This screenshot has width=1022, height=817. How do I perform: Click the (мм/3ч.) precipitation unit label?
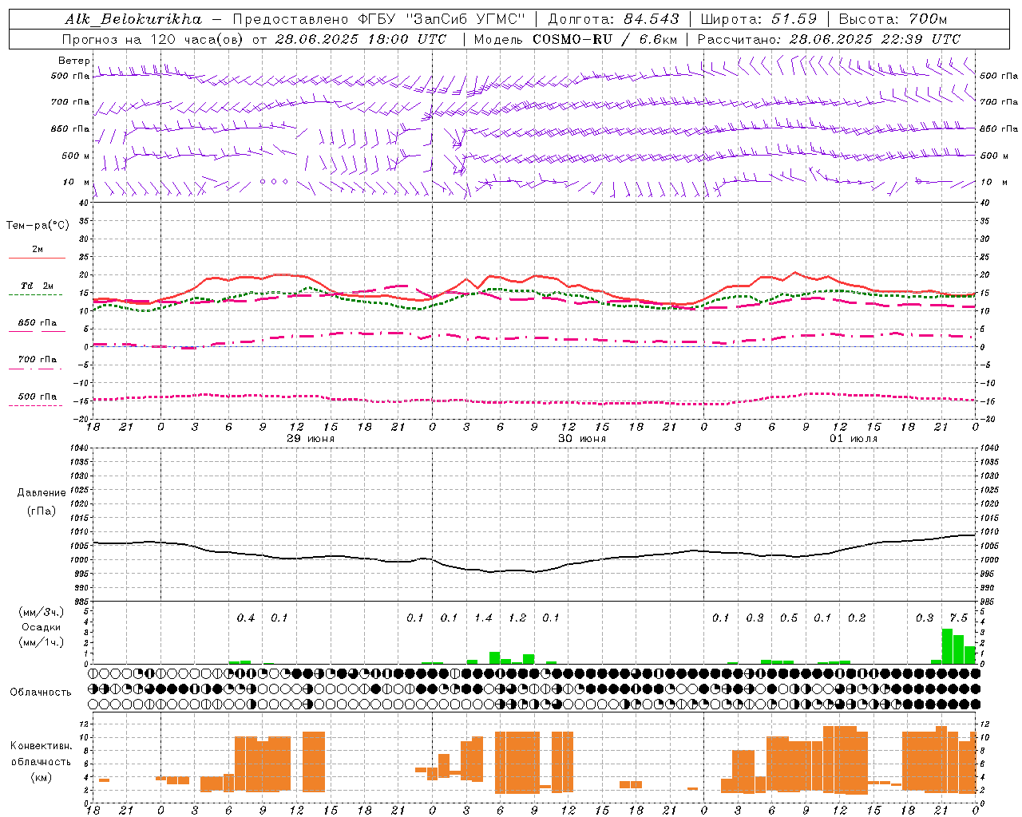(x=41, y=612)
